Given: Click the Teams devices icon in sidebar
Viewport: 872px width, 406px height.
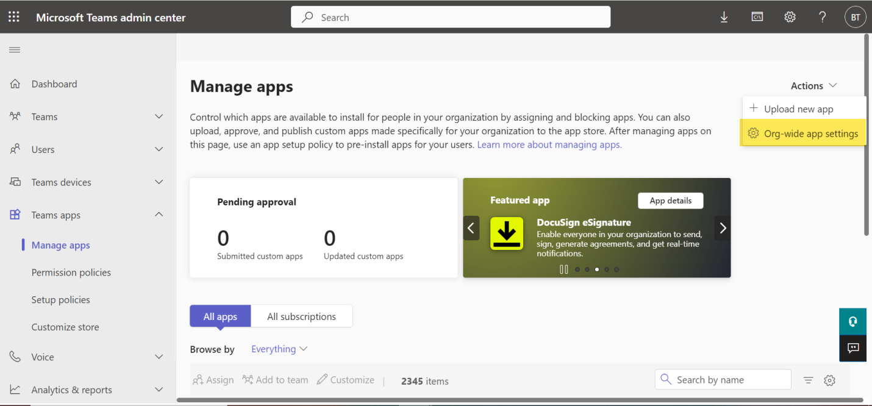Looking at the screenshot, I should pyautogui.click(x=15, y=182).
